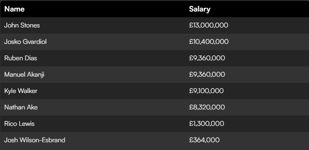The width and height of the screenshot is (309, 150).
Task: Click the £1,300,000 salary value
Action: (206, 124)
